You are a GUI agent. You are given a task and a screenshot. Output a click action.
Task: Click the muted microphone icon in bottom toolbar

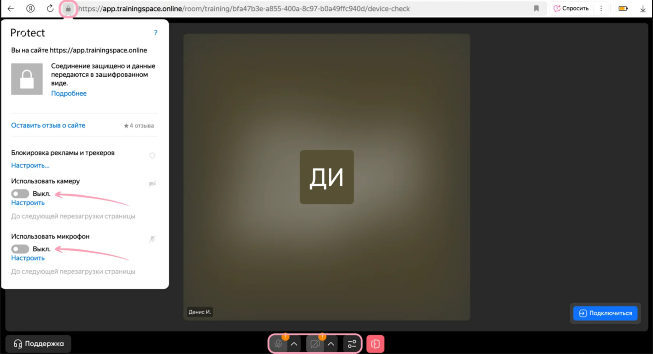click(278, 344)
